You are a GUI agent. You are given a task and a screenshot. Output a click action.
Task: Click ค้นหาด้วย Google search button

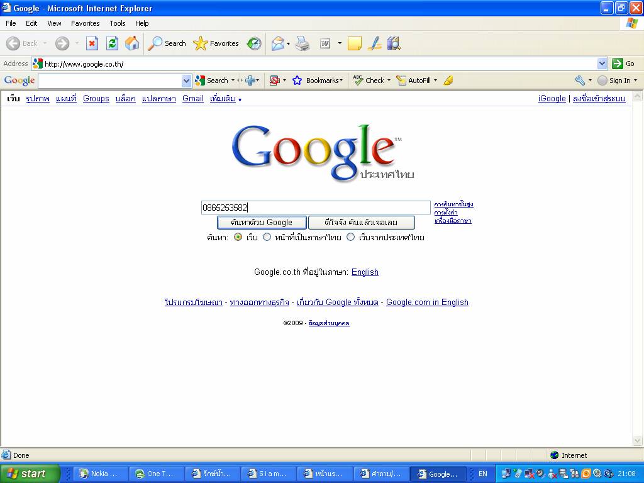[262, 223]
